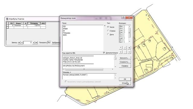Click VBA script horizontal scrollbar thumb
The height and width of the screenshot is (109, 193).
coord(84,69)
